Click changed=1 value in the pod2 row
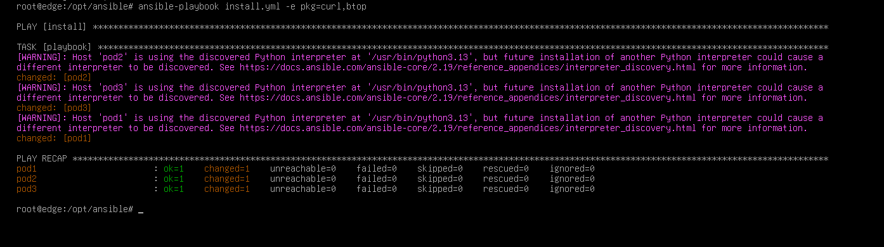 pos(227,179)
